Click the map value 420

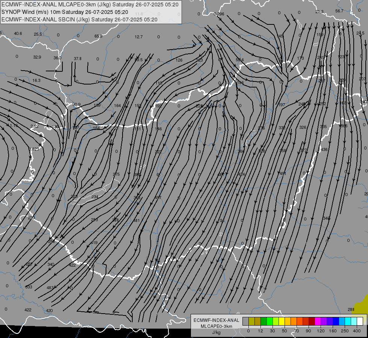point(49,311)
